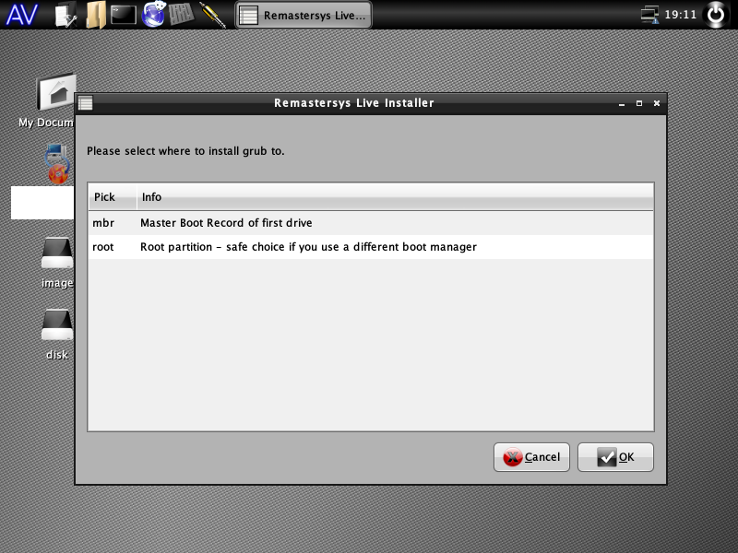738x553 pixels.
Task: Launch the text editor panel icon
Action: pyautogui.click(x=65, y=15)
